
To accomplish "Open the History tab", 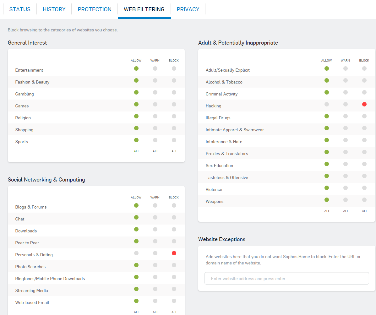I will tap(54, 9).
